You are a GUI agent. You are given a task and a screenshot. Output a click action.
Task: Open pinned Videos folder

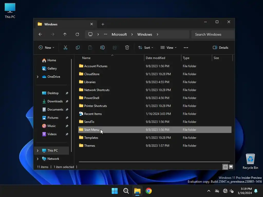pos(52,134)
